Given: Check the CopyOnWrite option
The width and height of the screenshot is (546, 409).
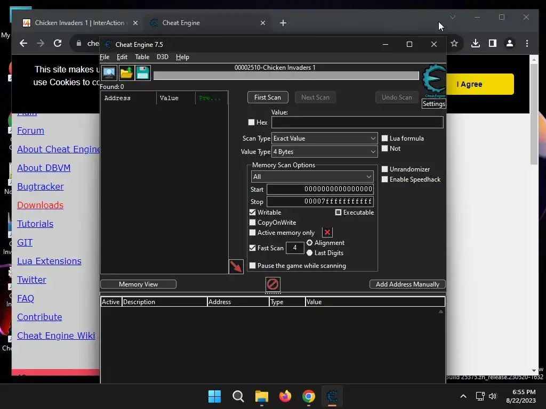Looking at the screenshot, I should pyautogui.click(x=252, y=222).
